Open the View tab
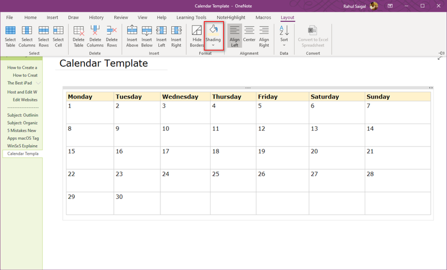Viewport: 447px width, 270px height. 142,17
